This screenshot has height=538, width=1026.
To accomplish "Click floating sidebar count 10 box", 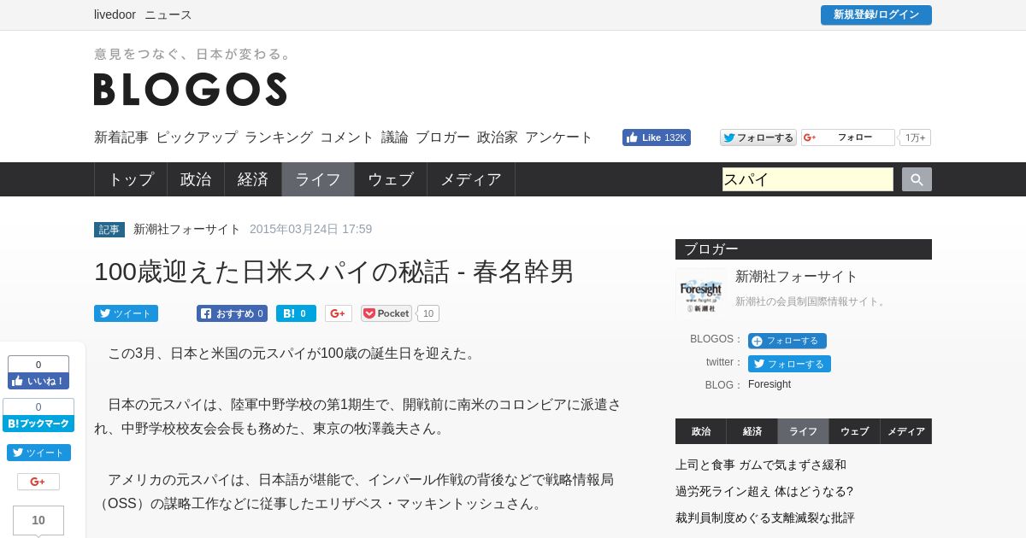I will pyautogui.click(x=38, y=520).
